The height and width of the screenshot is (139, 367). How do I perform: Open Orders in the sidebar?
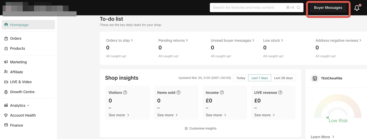15,38
